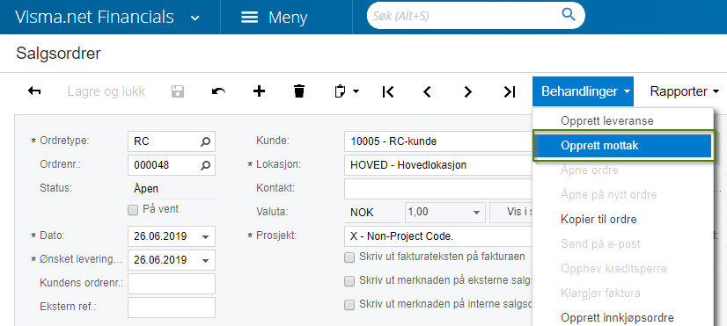Click Åpne på nytt ordre item

pyautogui.click(x=609, y=194)
